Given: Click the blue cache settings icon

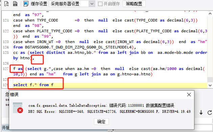Looking at the screenshot, I should 26,4.
